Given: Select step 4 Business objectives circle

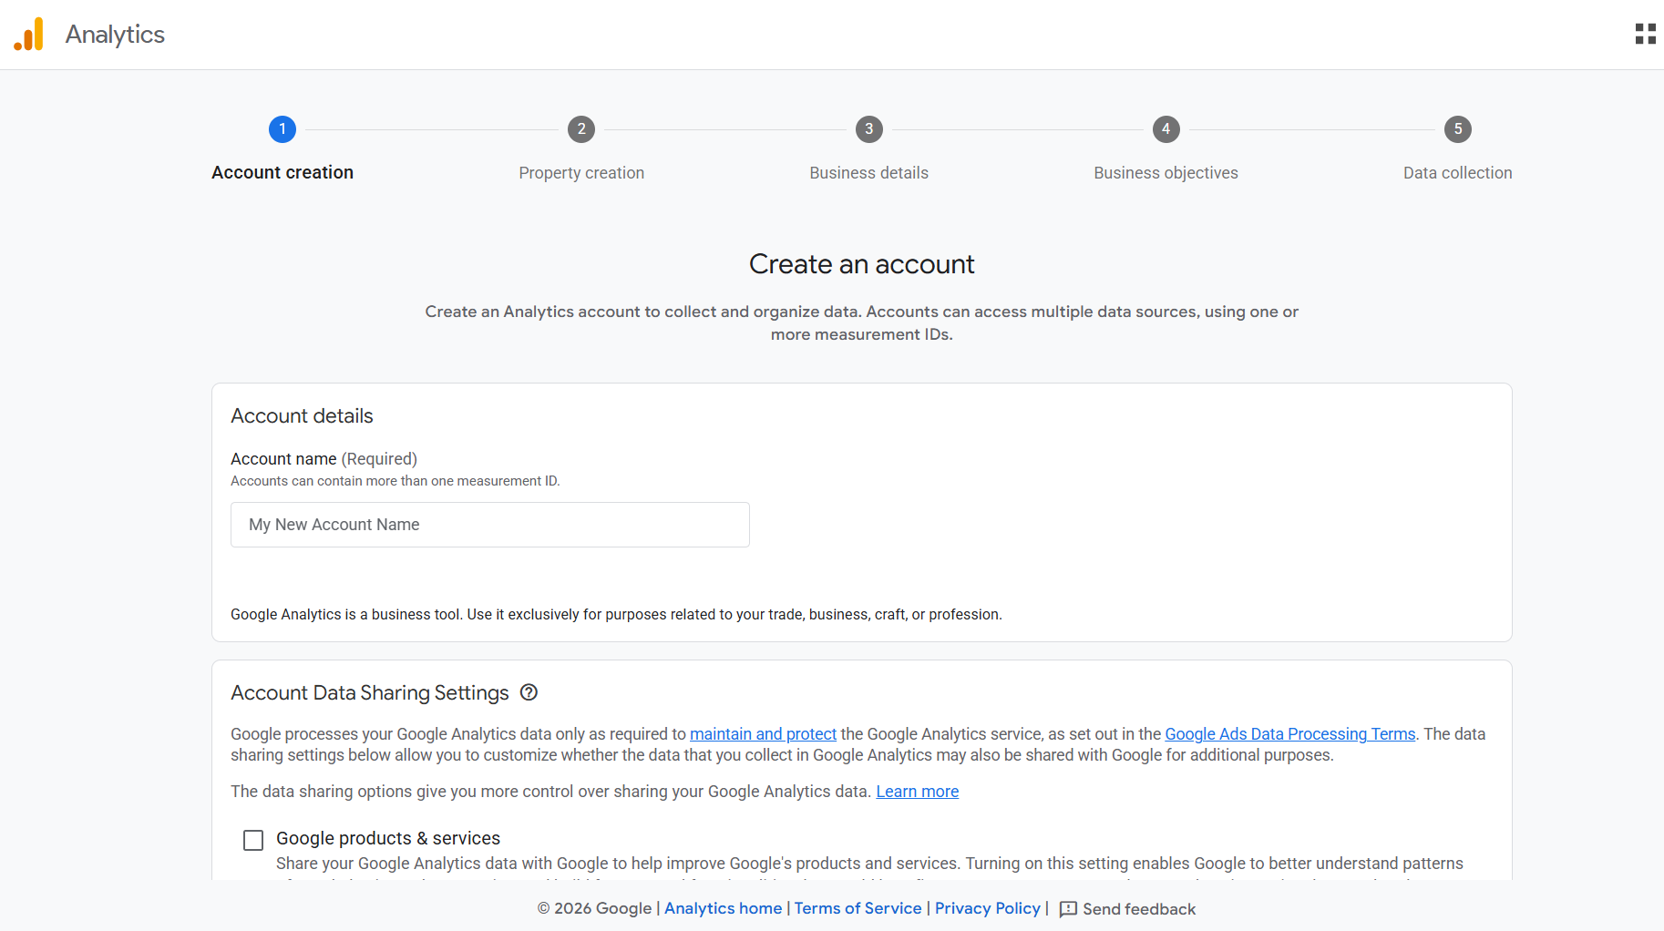Looking at the screenshot, I should [x=1166, y=129].
